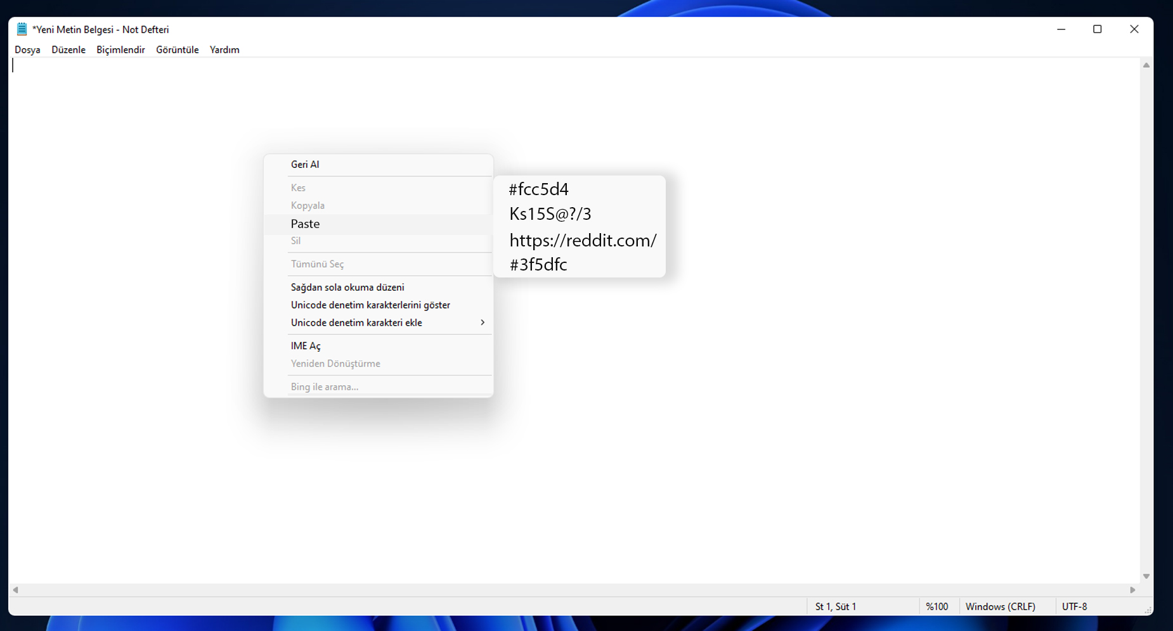Click the window resize grip icon
The image size is (1173, 631).
(x=1148, y=609)
